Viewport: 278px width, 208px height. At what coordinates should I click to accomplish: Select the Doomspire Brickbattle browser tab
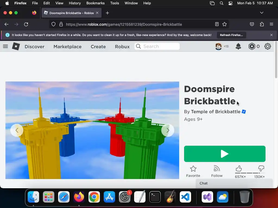coord(71,13)
